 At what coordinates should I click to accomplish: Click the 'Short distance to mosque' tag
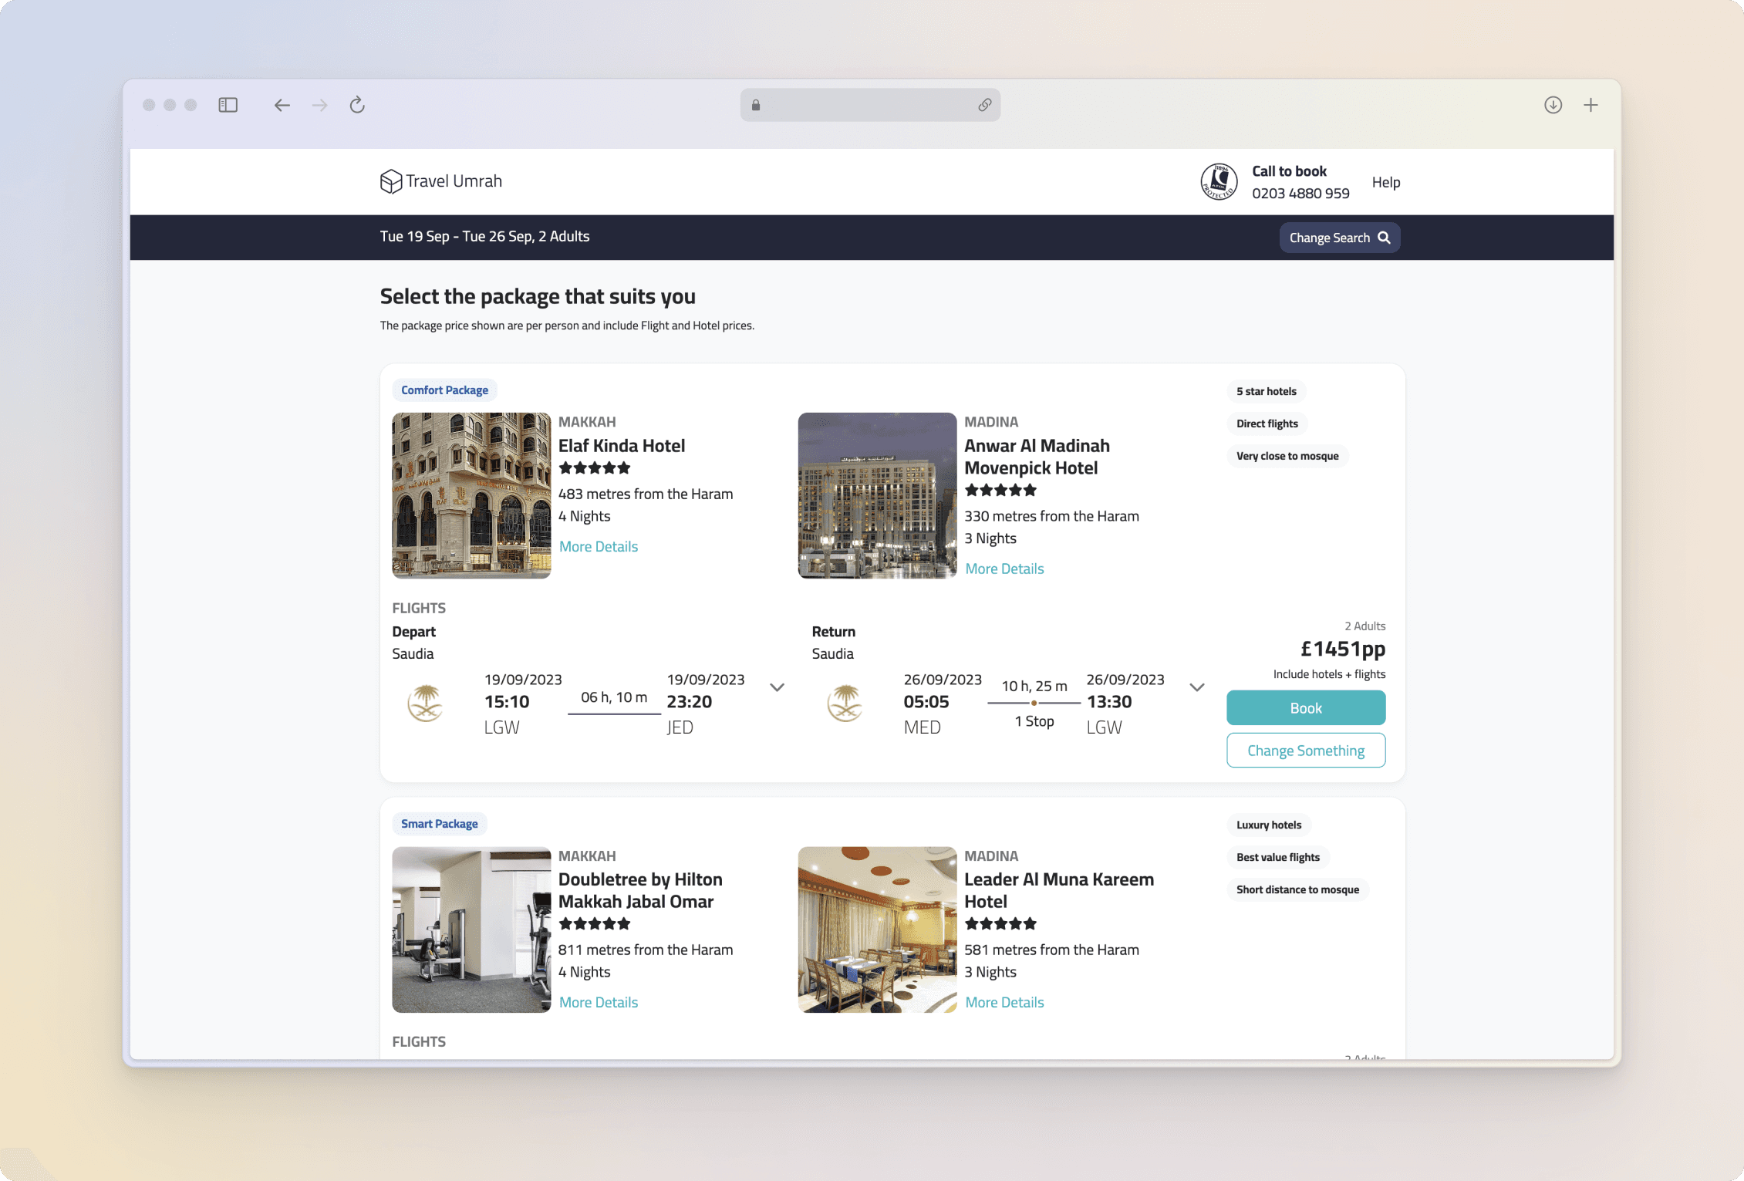pos(1297,889)
